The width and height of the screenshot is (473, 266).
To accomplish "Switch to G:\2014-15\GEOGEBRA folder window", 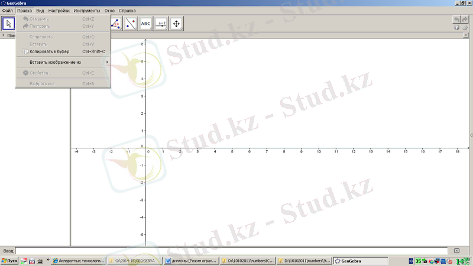I will click(x=135, y=261).
